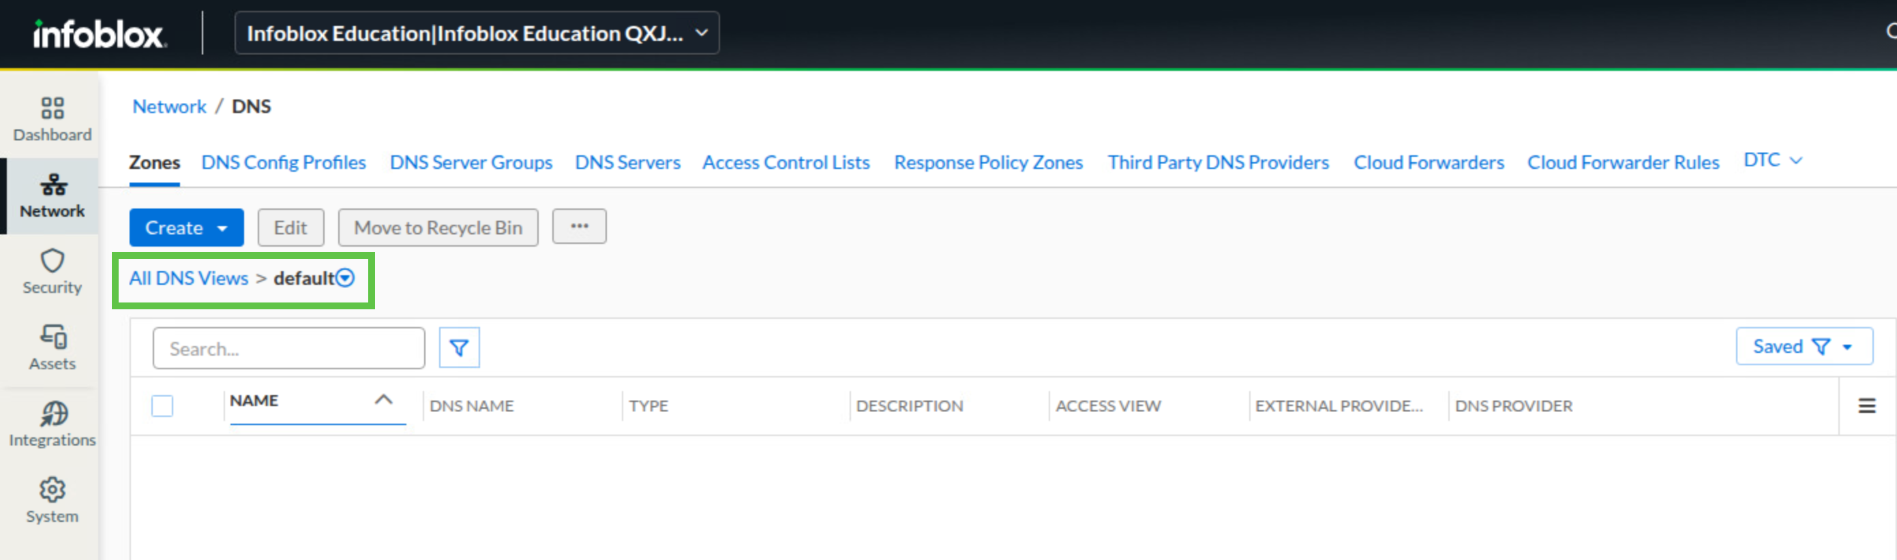Open the Saved filters dropdown
Viewport: 1897px width, 560px height.
click(1804, 347)
